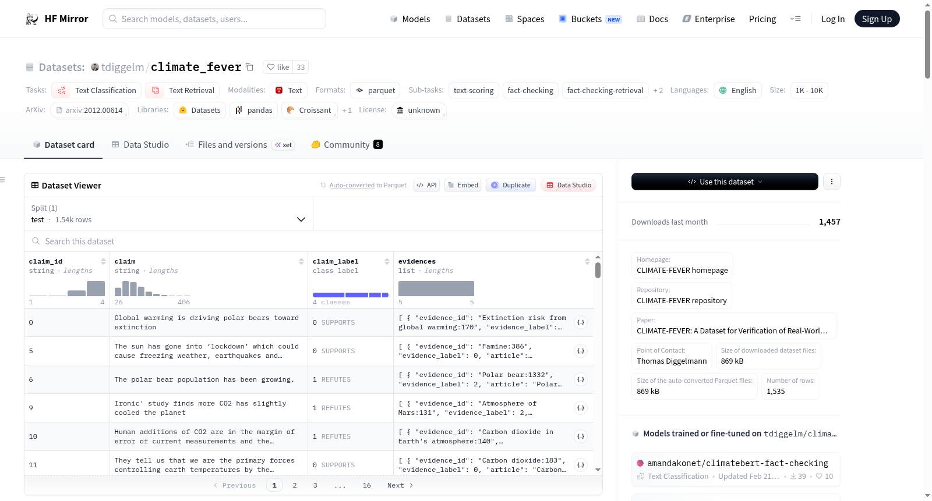The image size is (932, 501).
Task: Sort by the evidences column
Action: pos(587,261)
